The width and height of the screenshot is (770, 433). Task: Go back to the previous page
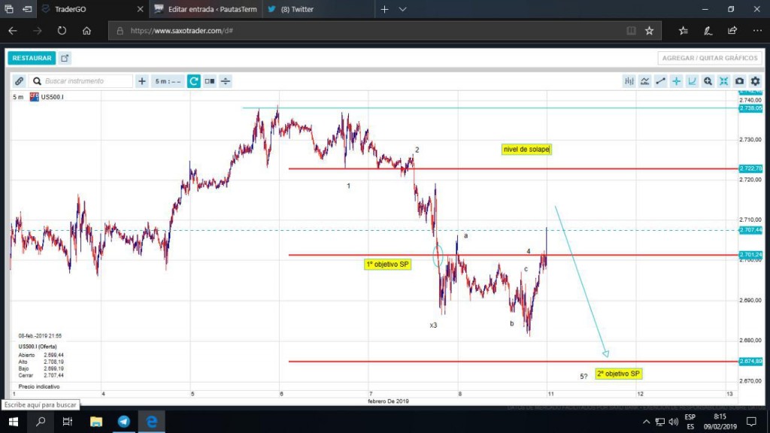13,30
